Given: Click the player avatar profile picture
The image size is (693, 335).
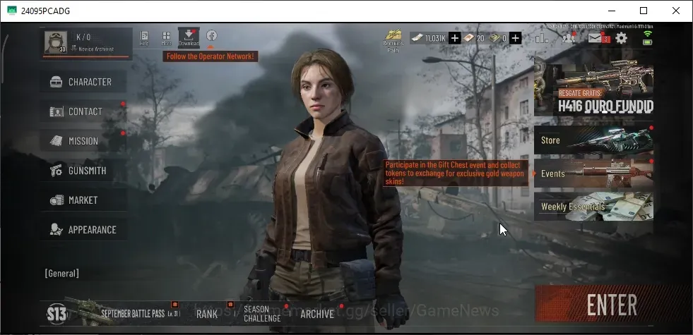Looking at the screenshot, I should tap(56, 42).
